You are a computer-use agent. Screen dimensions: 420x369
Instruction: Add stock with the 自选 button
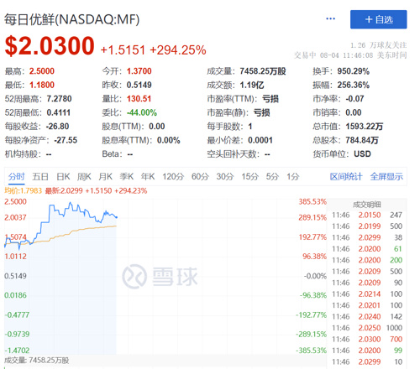(379, 19)
